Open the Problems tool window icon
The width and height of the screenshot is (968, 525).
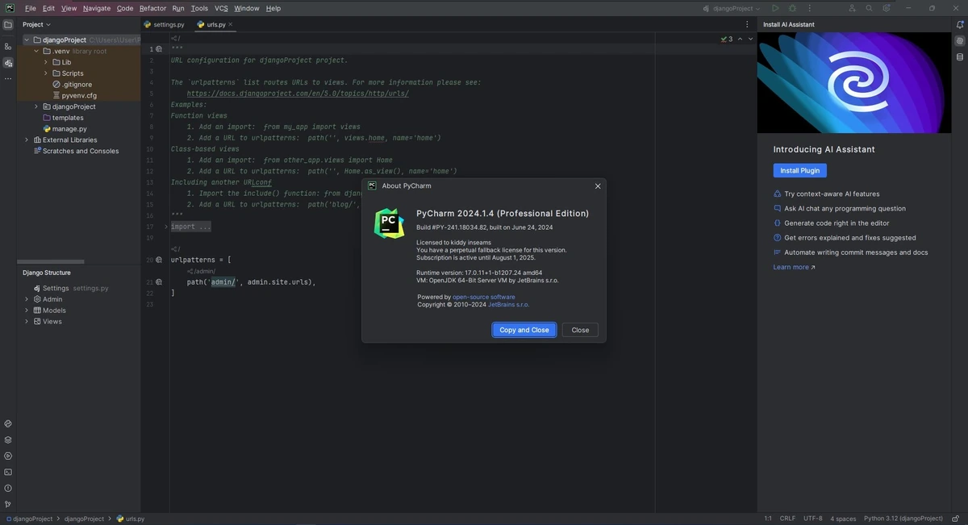tap(8, 488)
